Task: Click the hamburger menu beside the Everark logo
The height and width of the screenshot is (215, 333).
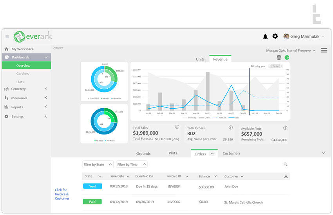Action: 7,37
